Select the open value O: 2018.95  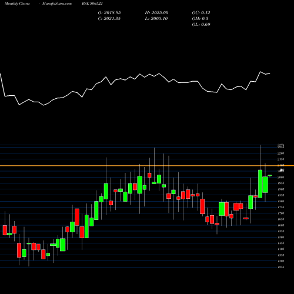pyautogui.click(x=109, y=13)
